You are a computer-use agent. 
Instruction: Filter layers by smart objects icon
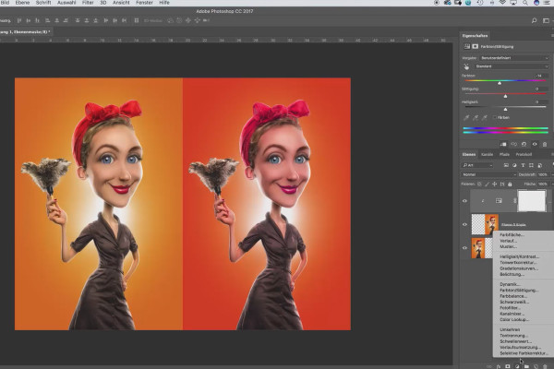[x=540, y=165]
